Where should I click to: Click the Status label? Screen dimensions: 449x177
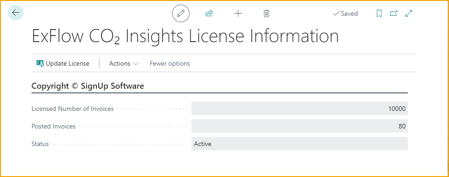point(40,144)
